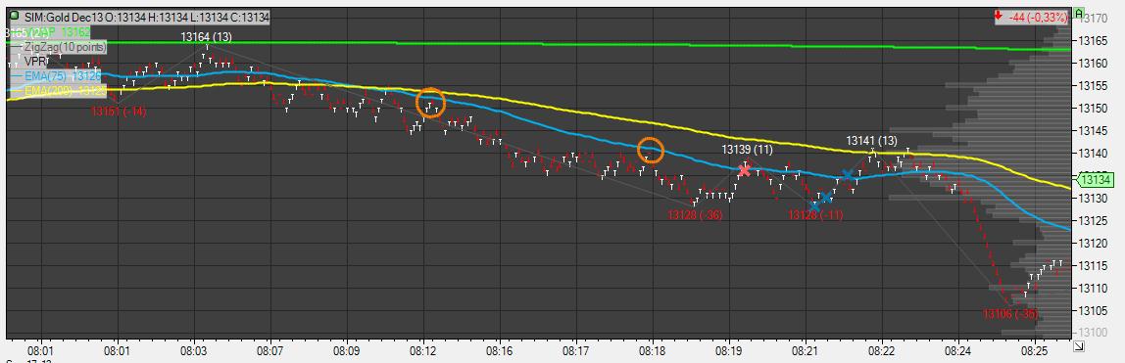Click the 08:21 time axis label
The height and width of the screenshot is (363, 1125).
click(x=805, y=351)
